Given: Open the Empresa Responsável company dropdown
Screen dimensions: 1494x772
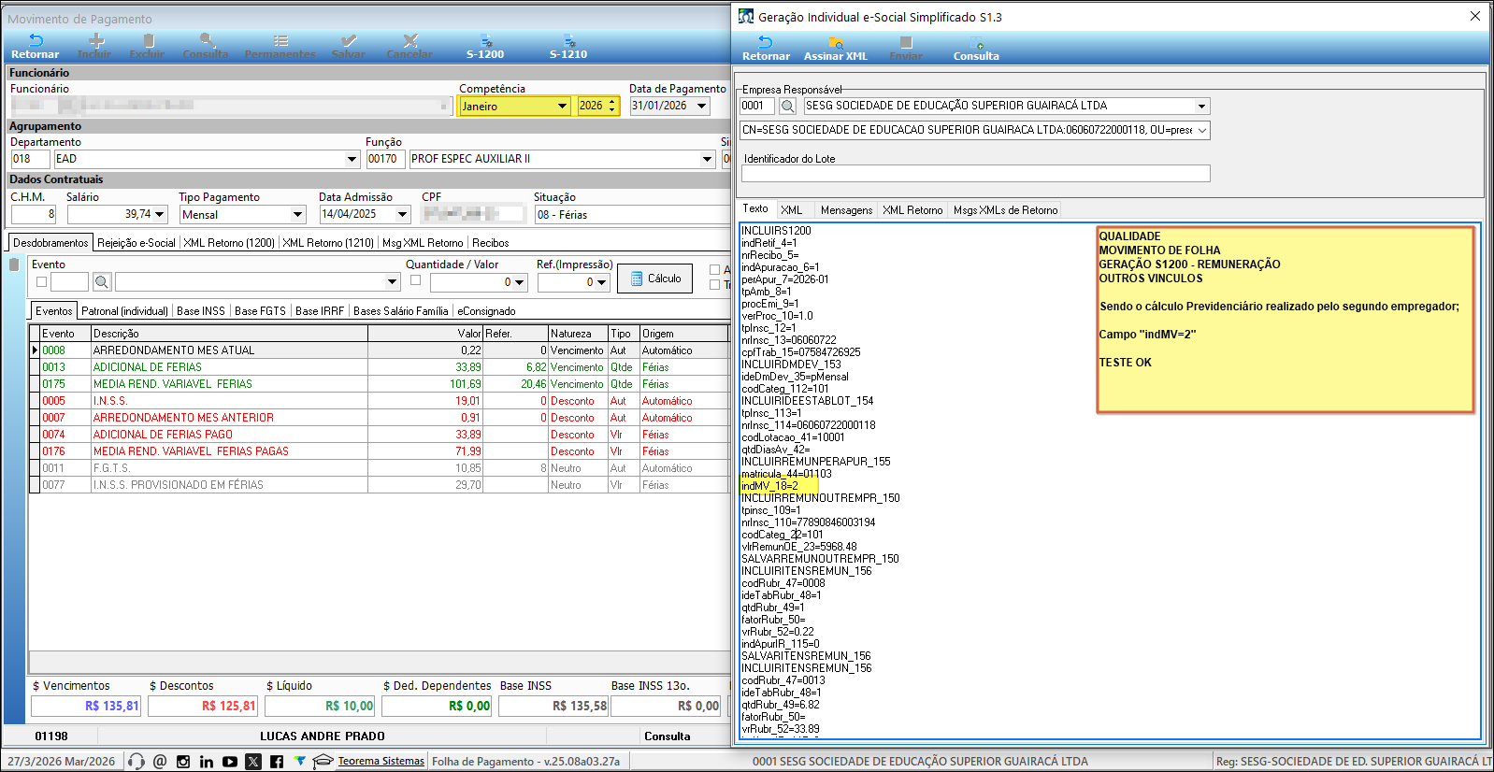Looking at the screenshot, I should tap(1201, 107).
